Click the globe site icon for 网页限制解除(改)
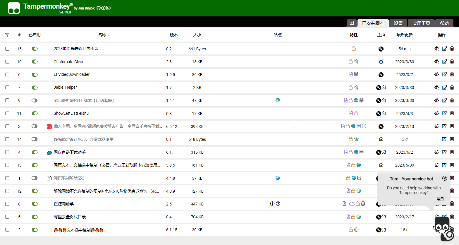 [278, 178]
